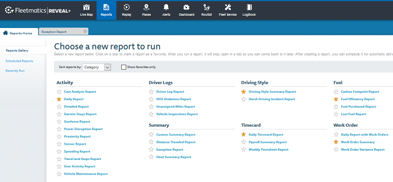Open the User Activity Report link
The height and width of the screenshot is (182, 393).
[x=80, y=166]
